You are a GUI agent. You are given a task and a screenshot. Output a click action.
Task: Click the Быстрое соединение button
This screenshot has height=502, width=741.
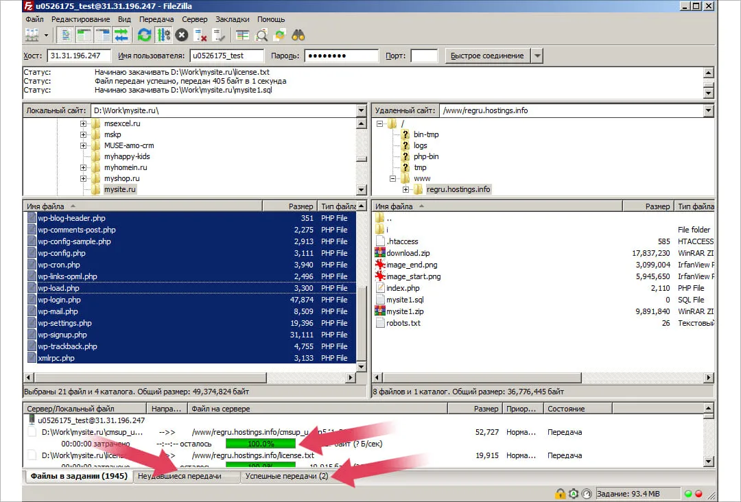(487, 56)
